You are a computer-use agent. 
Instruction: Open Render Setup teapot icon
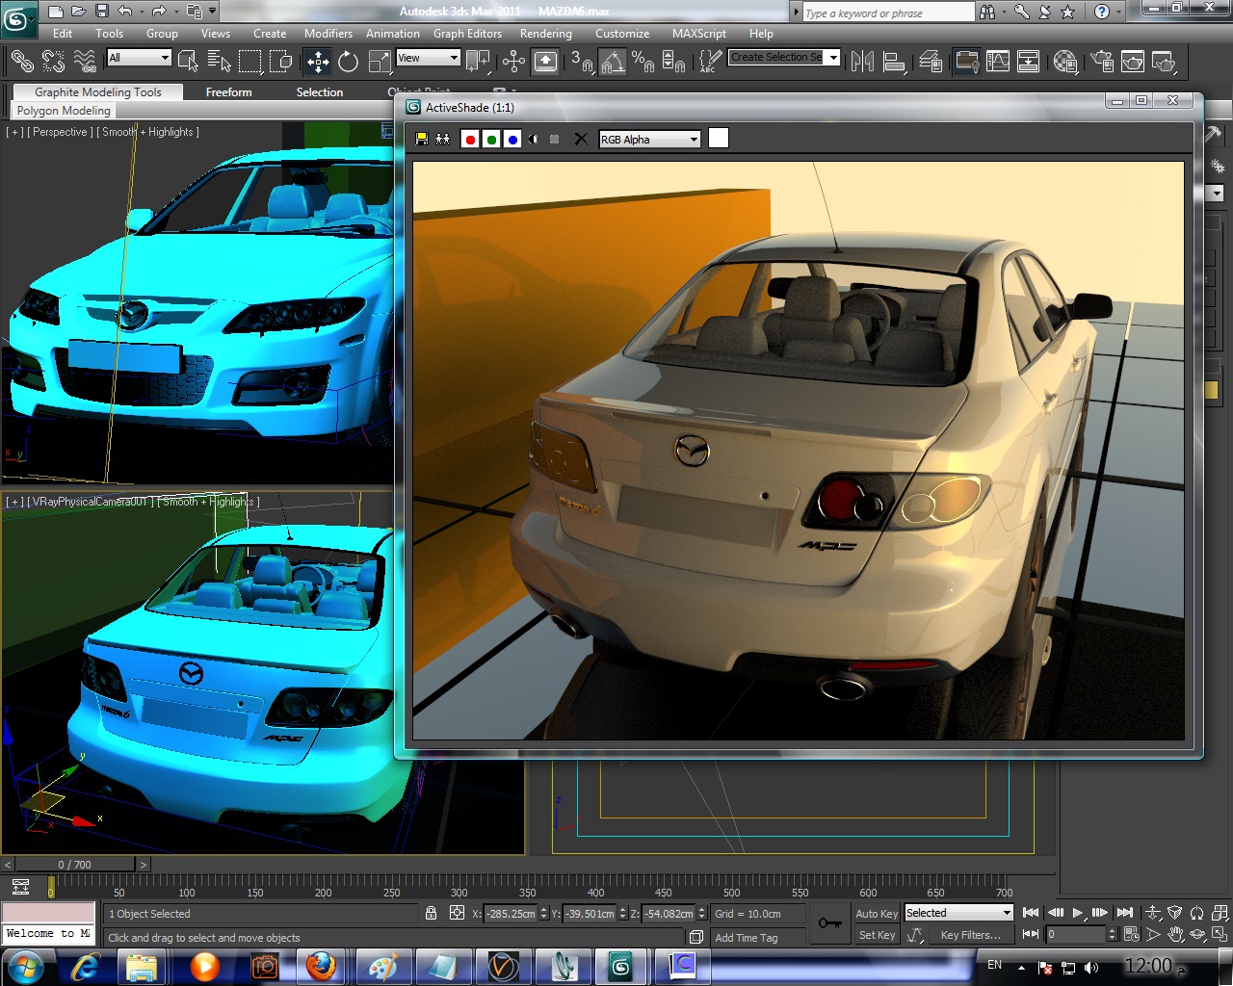coord(1102,62)
